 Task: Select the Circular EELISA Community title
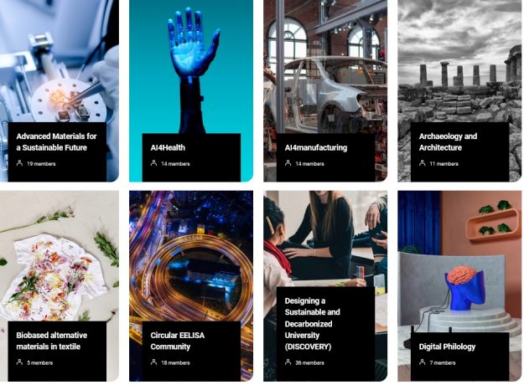pos(178,341)
